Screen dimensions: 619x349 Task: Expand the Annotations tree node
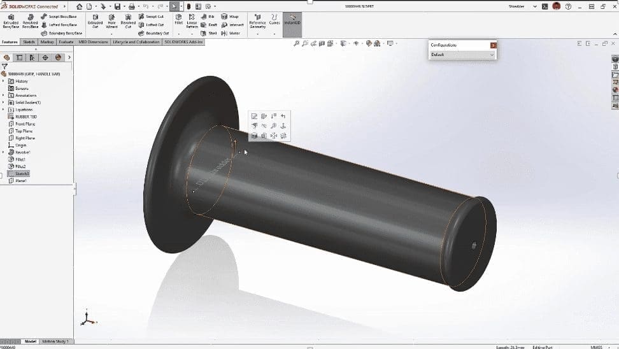(x=4, y=95)
